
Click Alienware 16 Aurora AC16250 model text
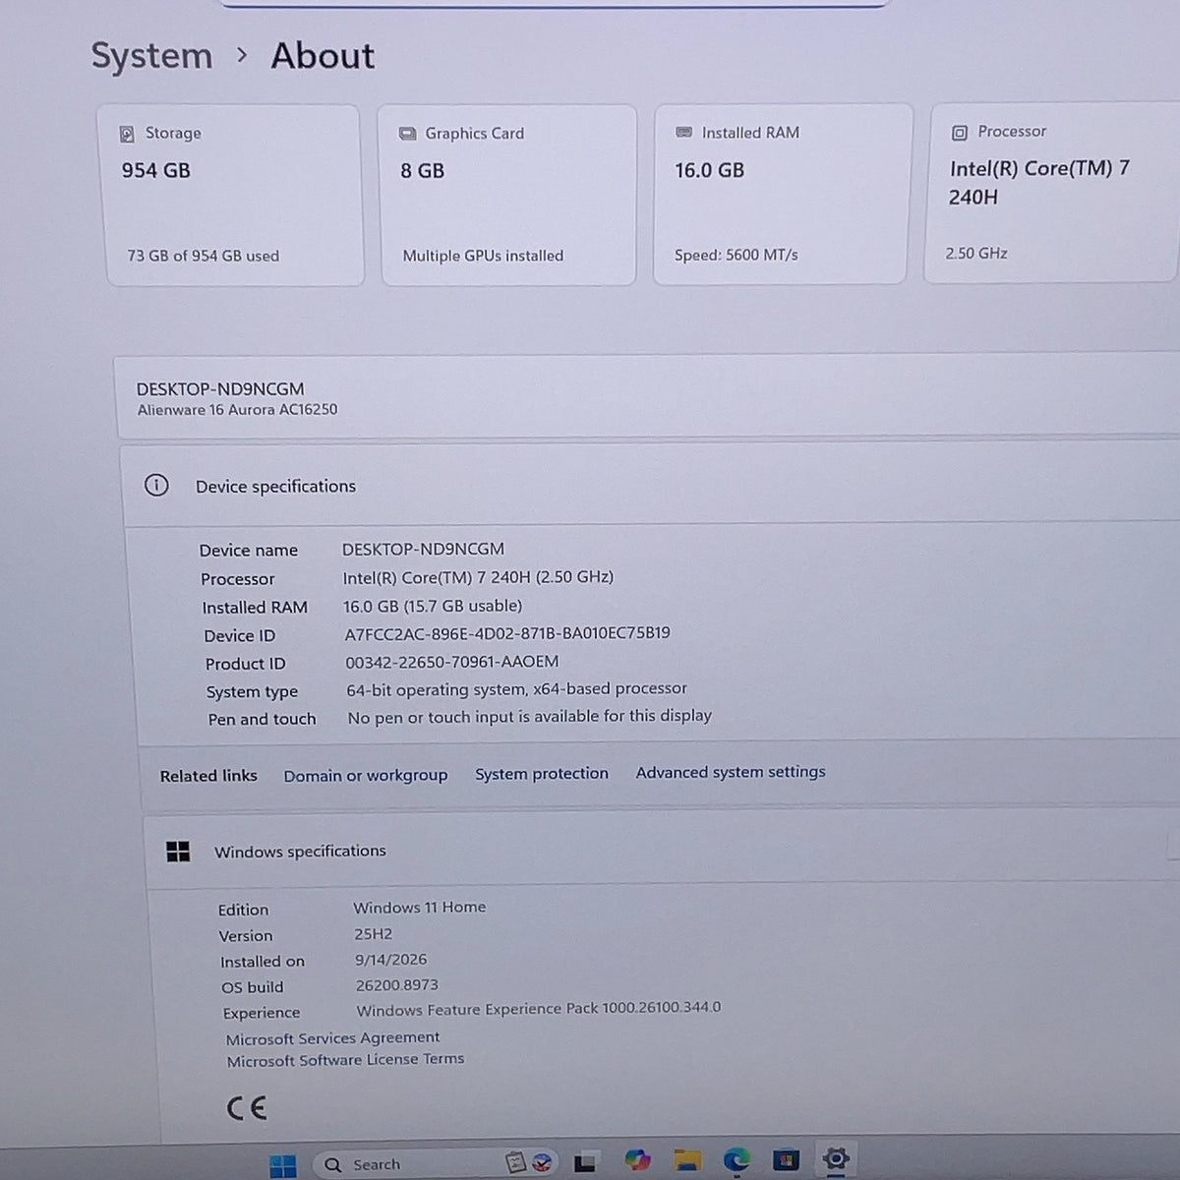(237, 409)
